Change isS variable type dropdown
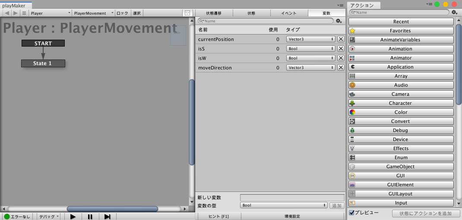 coord(311,49)
